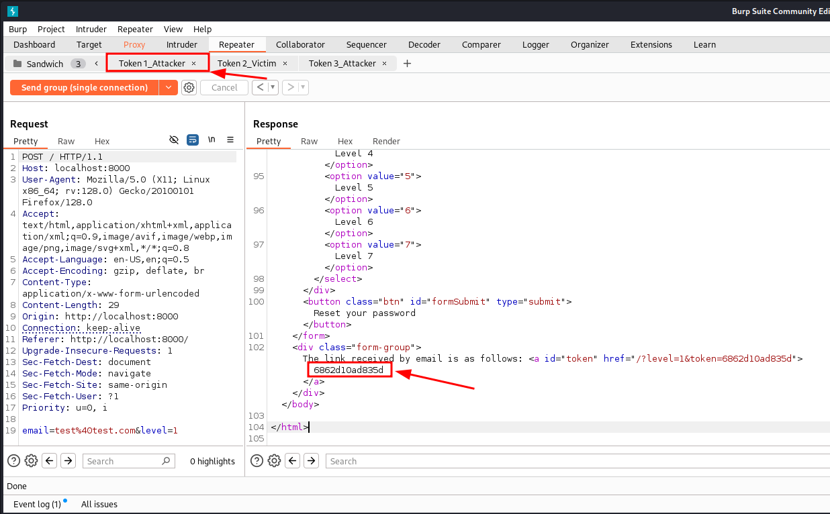Viewport: 830px width, 514px height.
Task: Toggle hide non-printable eye icon in Request
Action: pos(174,140)
